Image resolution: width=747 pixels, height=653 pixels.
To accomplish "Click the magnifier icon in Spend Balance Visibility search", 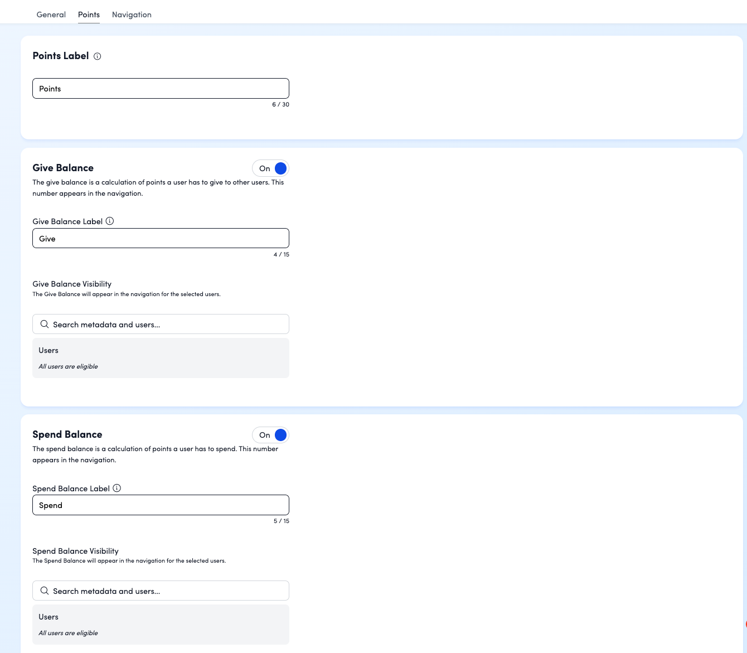I will pyautogui.click(x=45, y=591).
